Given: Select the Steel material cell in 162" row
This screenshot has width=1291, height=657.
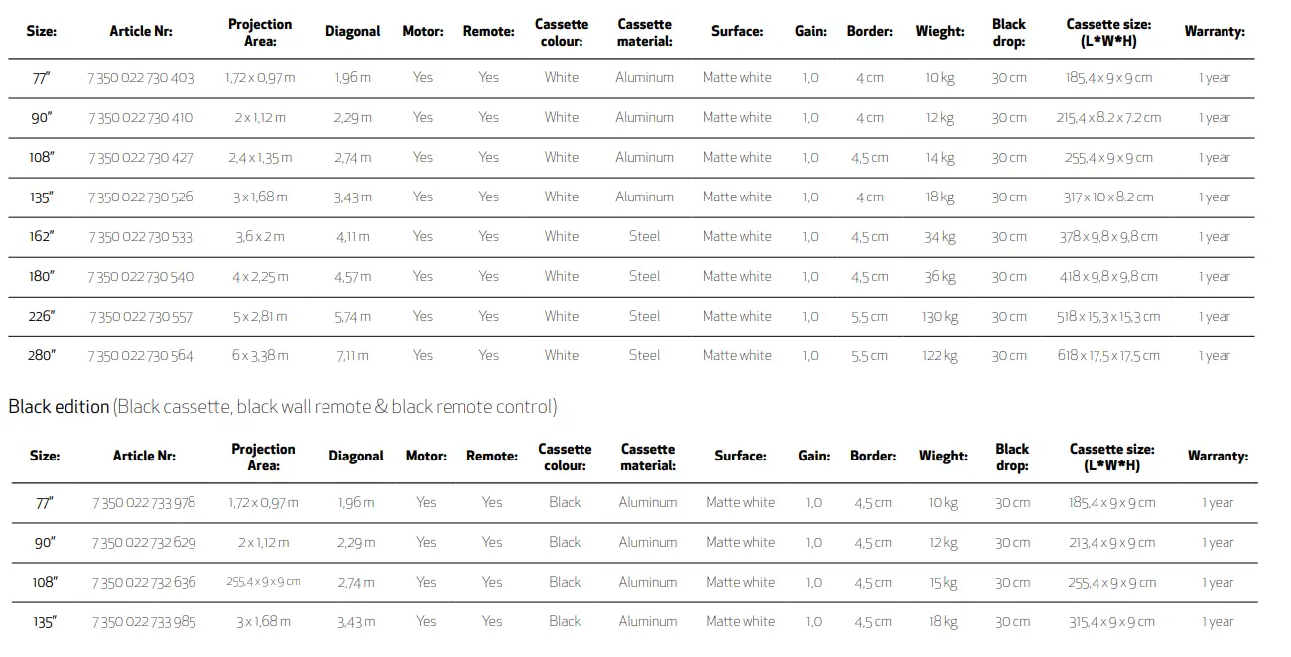Looking at the screenshot, I should click(644, 237).
